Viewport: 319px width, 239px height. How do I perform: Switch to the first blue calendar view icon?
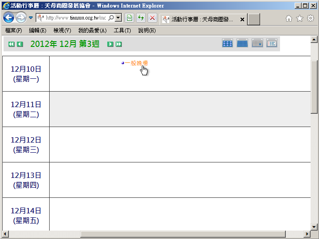pyautogui.click(x=227, y=43)
